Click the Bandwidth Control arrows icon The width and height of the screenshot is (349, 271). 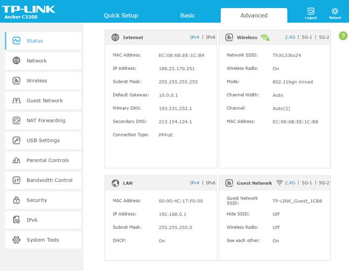pos(17,180)
